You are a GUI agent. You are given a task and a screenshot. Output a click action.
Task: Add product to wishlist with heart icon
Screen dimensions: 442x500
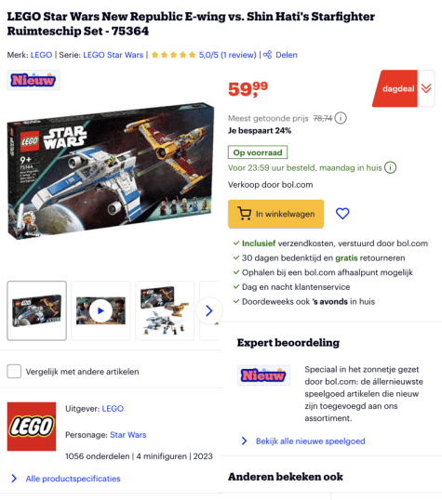[342, 214]
